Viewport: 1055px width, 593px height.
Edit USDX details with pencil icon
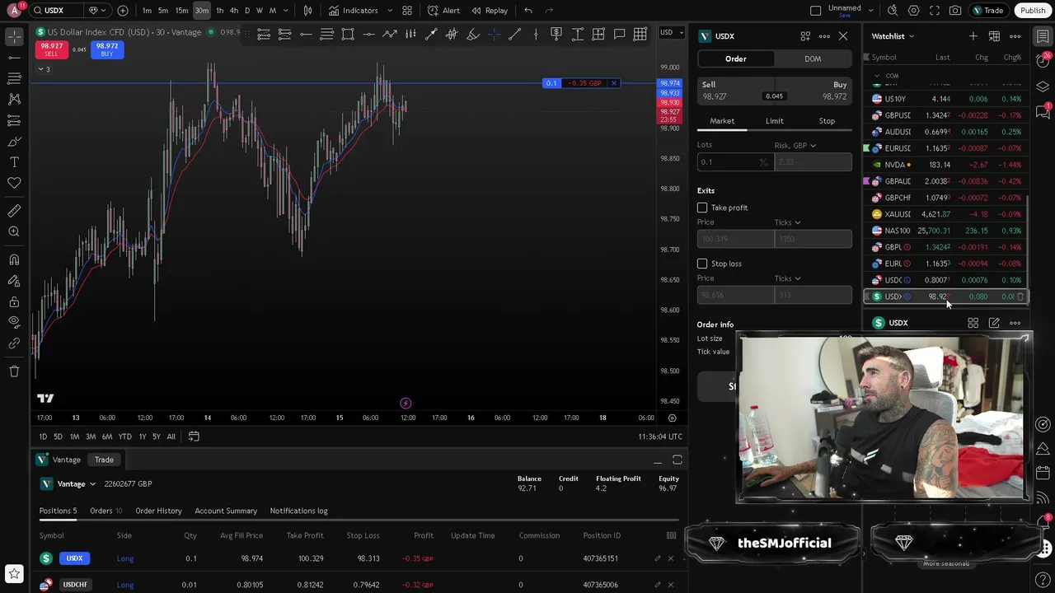pyautogui.click(x=994, y=323)
